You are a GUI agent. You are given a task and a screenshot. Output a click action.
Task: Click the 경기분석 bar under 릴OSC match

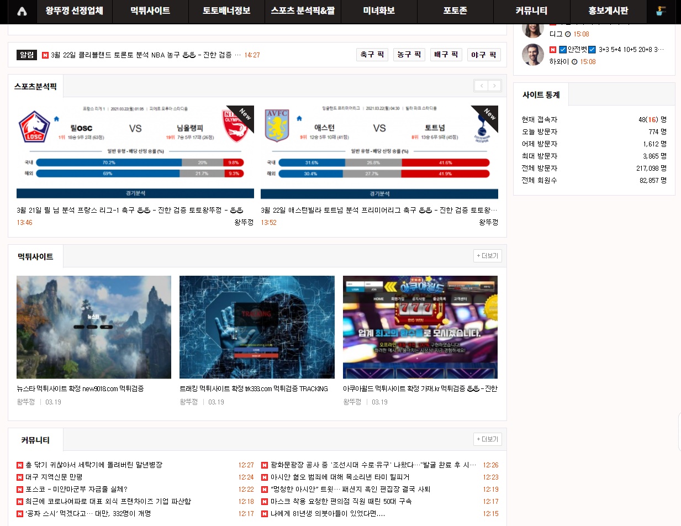135,193
